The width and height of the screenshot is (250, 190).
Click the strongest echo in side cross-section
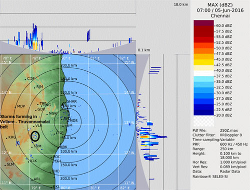pos(144,137)
